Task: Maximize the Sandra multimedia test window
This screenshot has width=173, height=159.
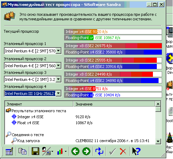Action: [x=155, y=5]
